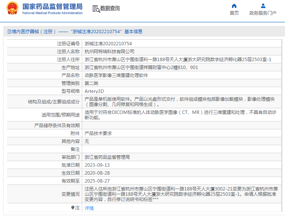Click change record text starting 注册人住所由
Image resolution: width=285 pixels, height=218 pixels.
181,194
